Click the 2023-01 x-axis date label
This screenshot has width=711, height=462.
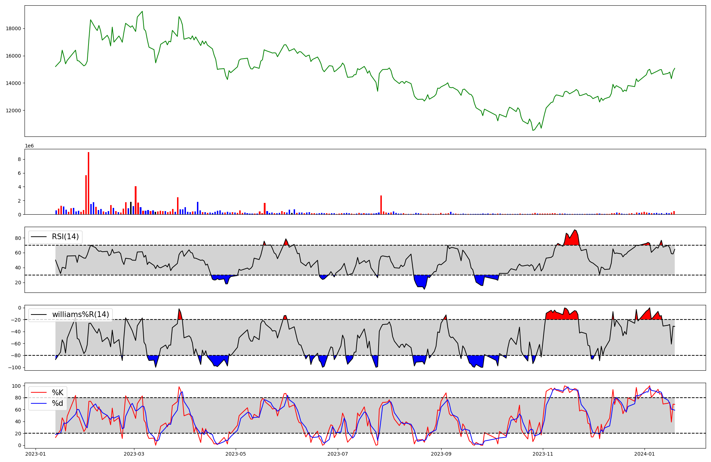(x=36, y=454)
